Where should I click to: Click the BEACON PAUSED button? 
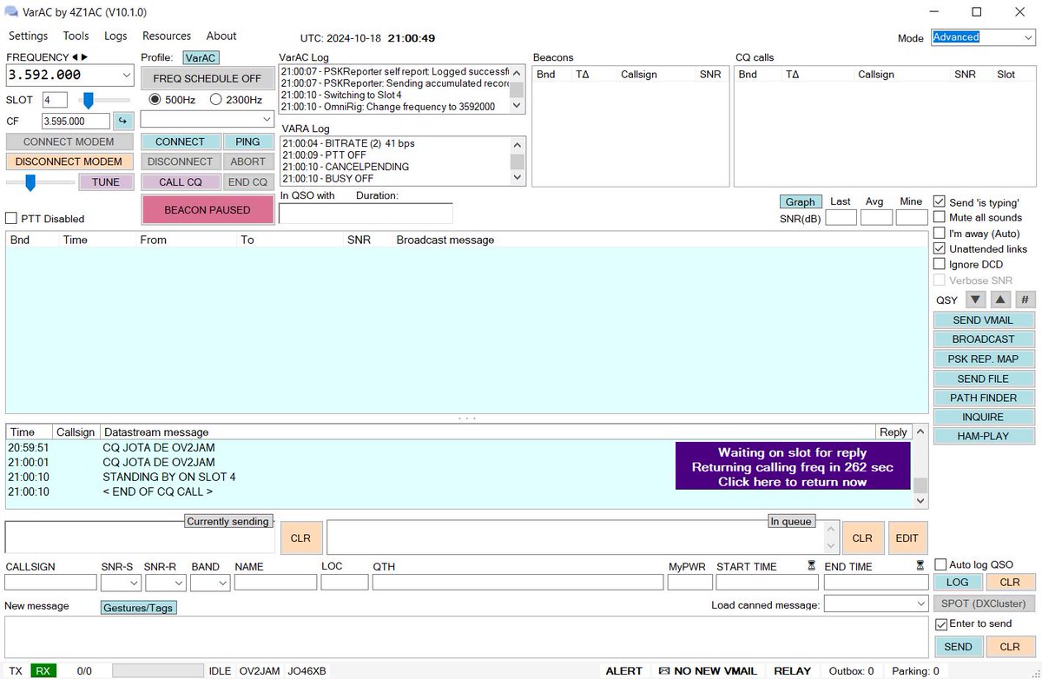point(208,209)
